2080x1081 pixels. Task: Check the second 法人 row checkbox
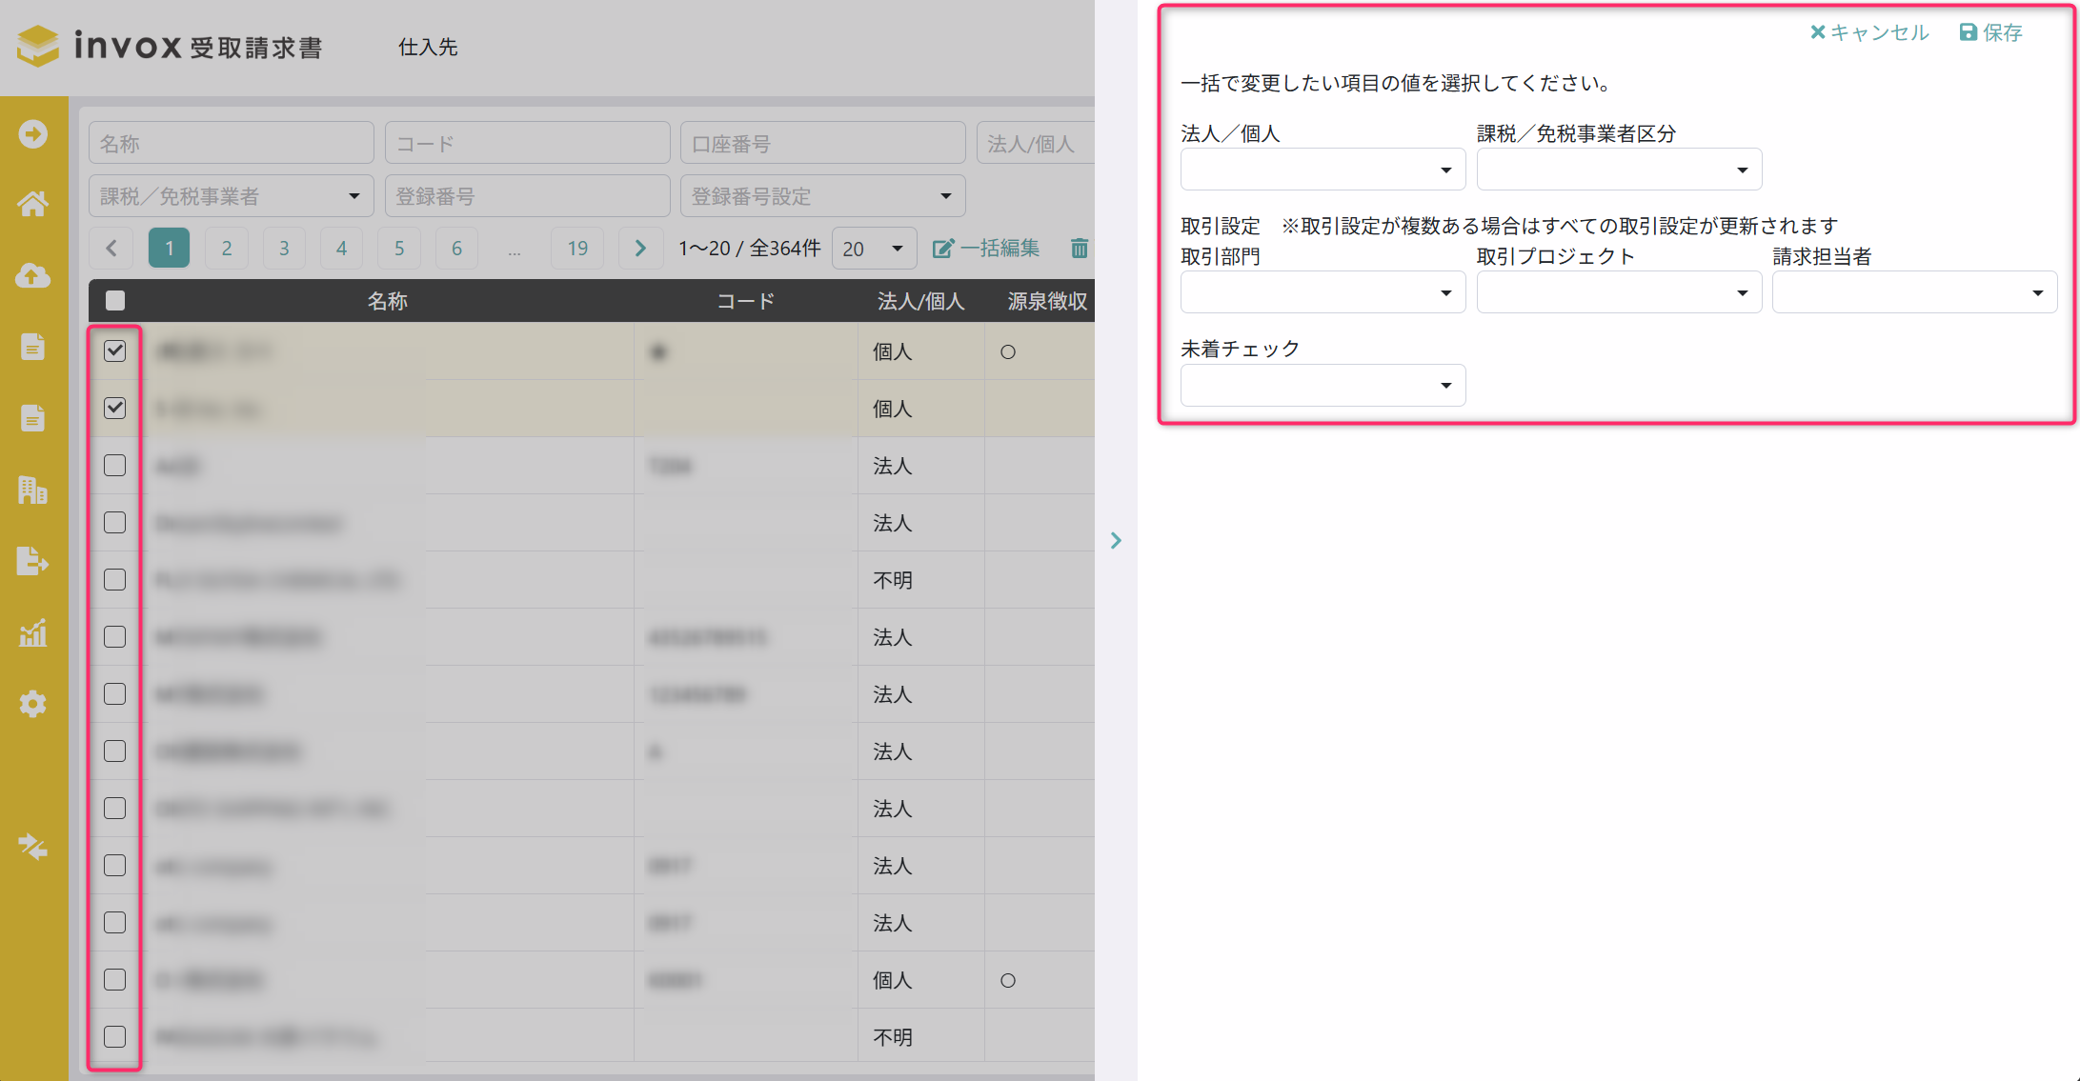point(115,522)
